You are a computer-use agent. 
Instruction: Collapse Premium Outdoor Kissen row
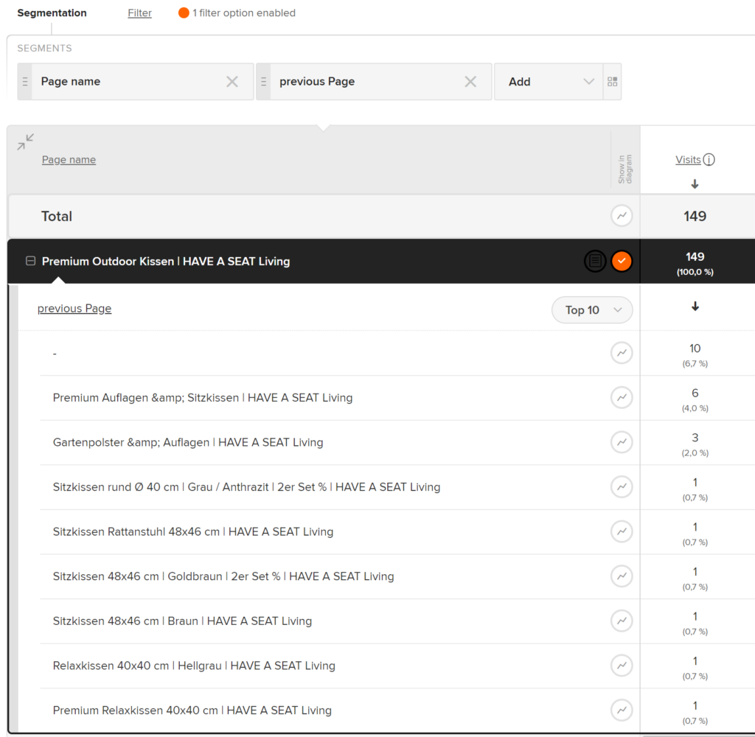point(30,261)
